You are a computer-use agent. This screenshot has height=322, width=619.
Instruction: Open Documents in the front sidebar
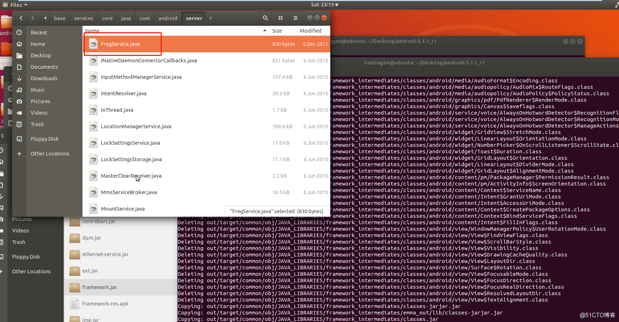point(44,67)
